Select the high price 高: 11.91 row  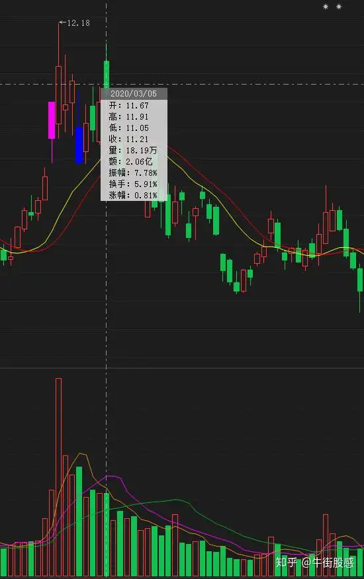[128, 117]
